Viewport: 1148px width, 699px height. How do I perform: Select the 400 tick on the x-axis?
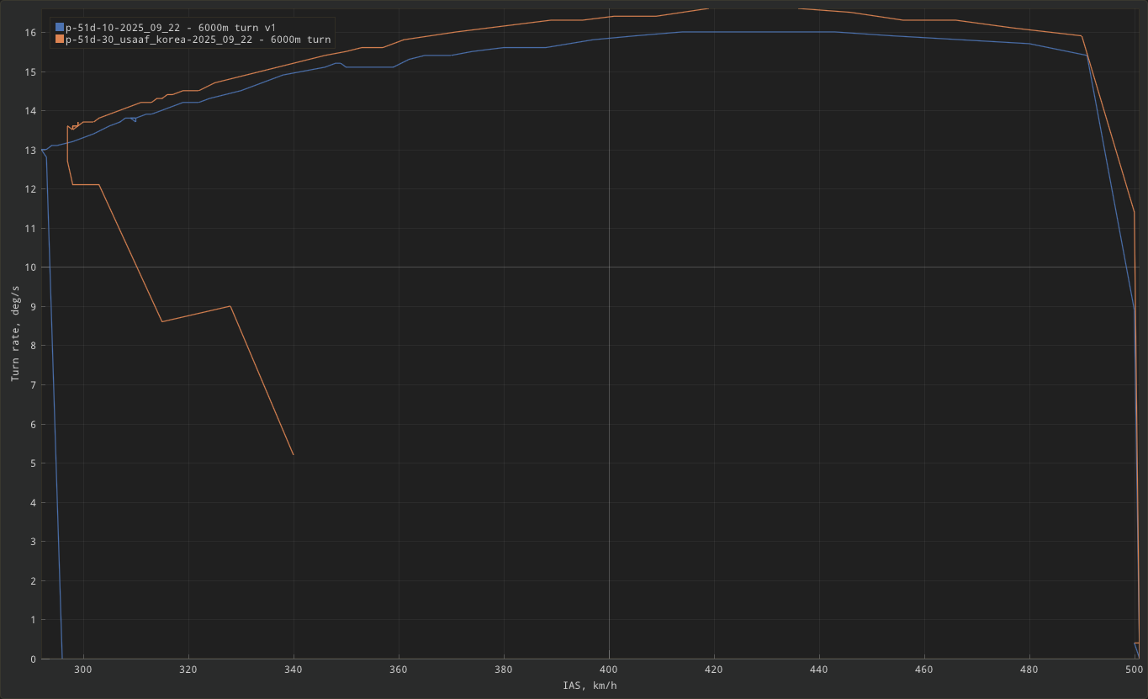[x=609, y=670]
